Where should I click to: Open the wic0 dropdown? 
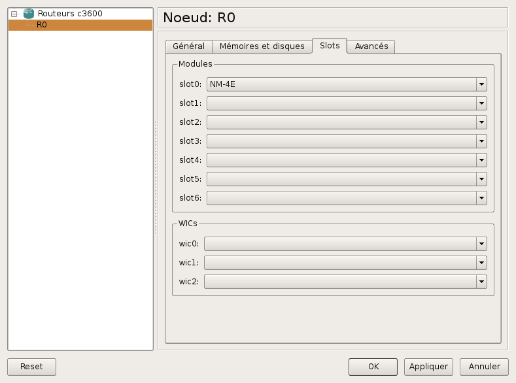[345, 244]
